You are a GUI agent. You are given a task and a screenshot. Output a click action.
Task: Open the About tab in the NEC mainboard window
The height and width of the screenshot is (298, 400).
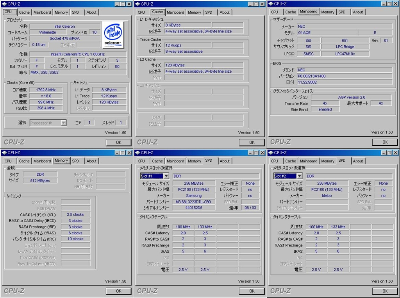[x=358, y=12]
